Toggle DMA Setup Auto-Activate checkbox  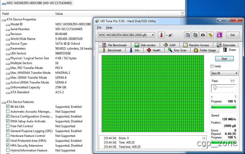click(x=8, y=121)
